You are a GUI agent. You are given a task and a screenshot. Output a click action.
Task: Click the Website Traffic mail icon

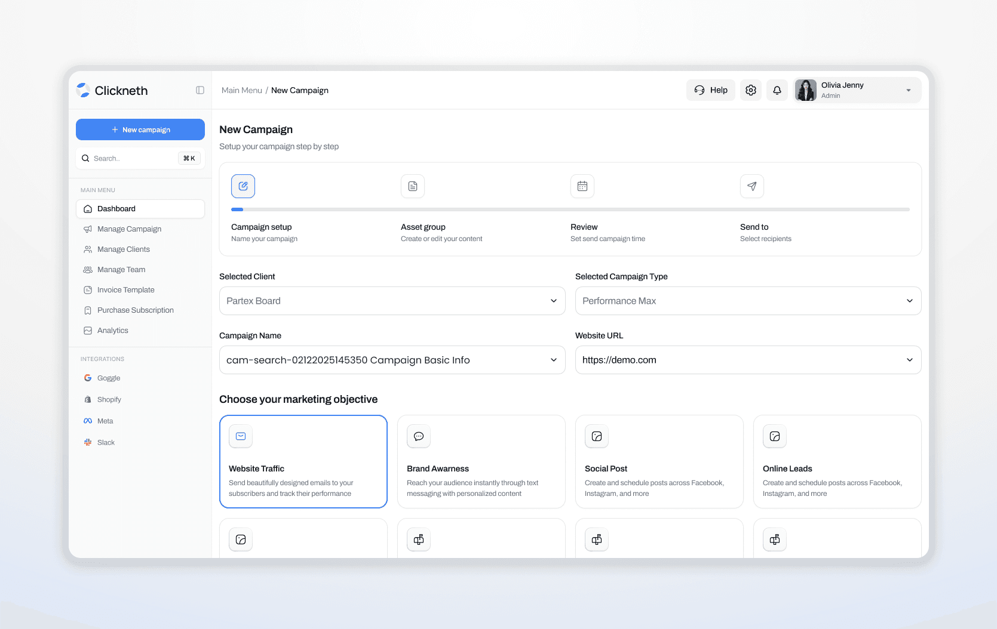241,436
